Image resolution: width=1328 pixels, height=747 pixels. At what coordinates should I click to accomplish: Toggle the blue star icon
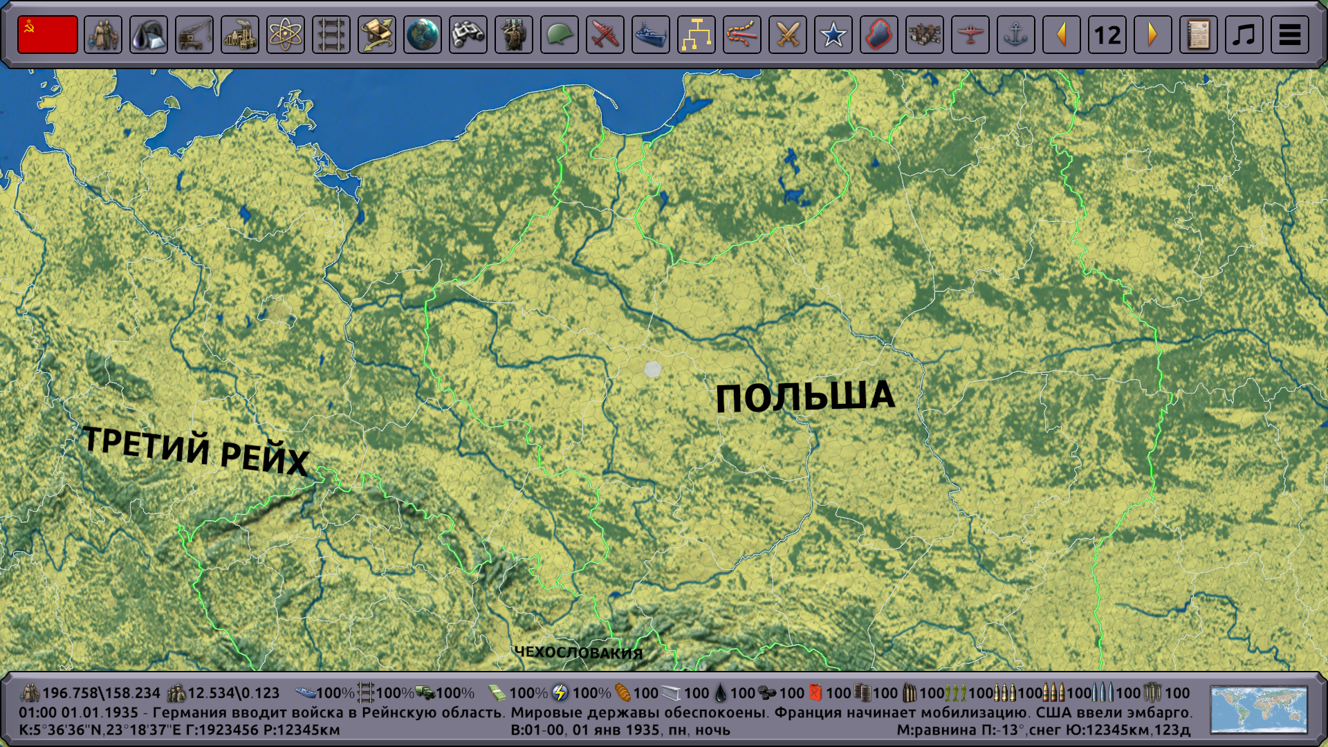pos(833,35)
